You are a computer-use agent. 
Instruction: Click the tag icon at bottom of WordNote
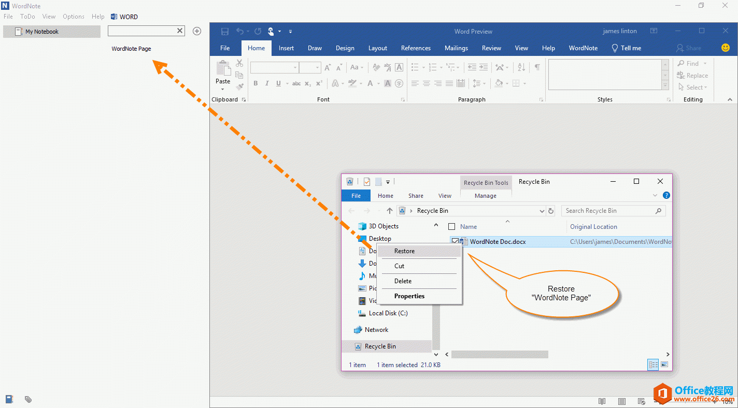[29, 399]
